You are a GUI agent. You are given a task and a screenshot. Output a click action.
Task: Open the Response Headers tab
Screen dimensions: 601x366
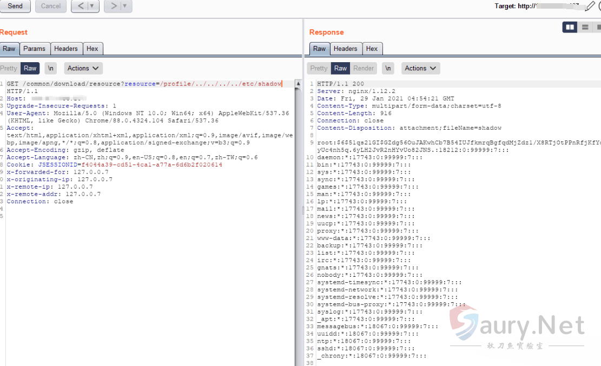(x=345, y=49)
